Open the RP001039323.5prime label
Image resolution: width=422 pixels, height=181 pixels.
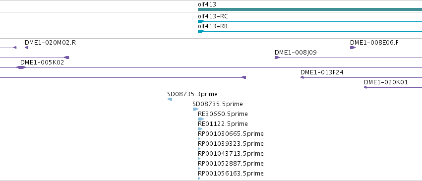[x=231, y=144]
